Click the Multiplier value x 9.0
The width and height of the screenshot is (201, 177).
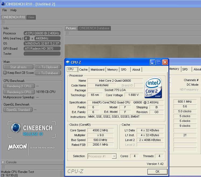(x=100, y=135)
